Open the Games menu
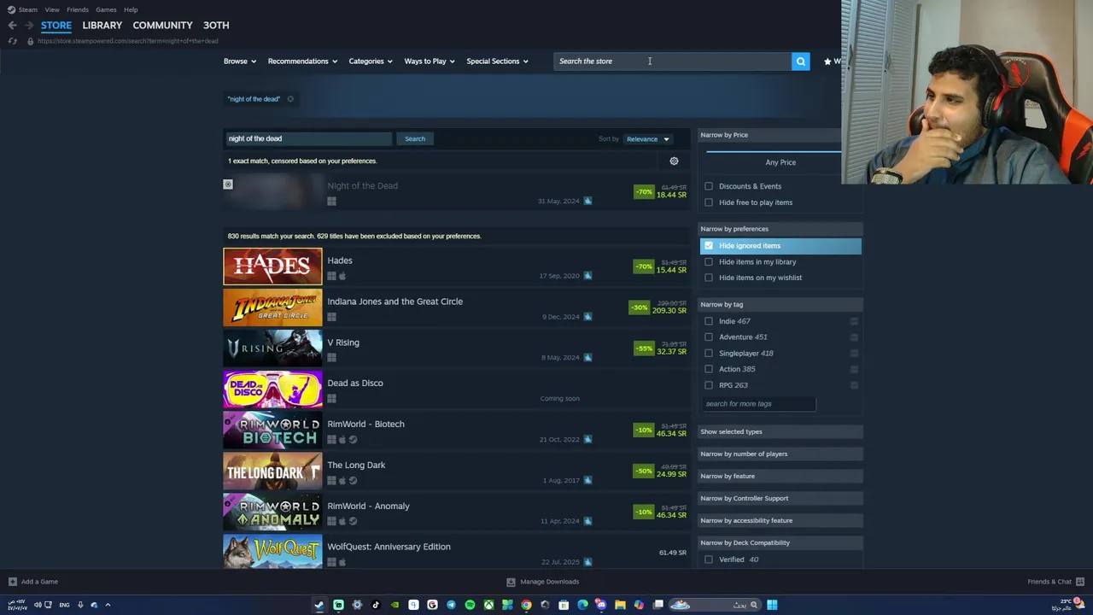The width and height of the screenshot is (1093, 615). (106, 9)
